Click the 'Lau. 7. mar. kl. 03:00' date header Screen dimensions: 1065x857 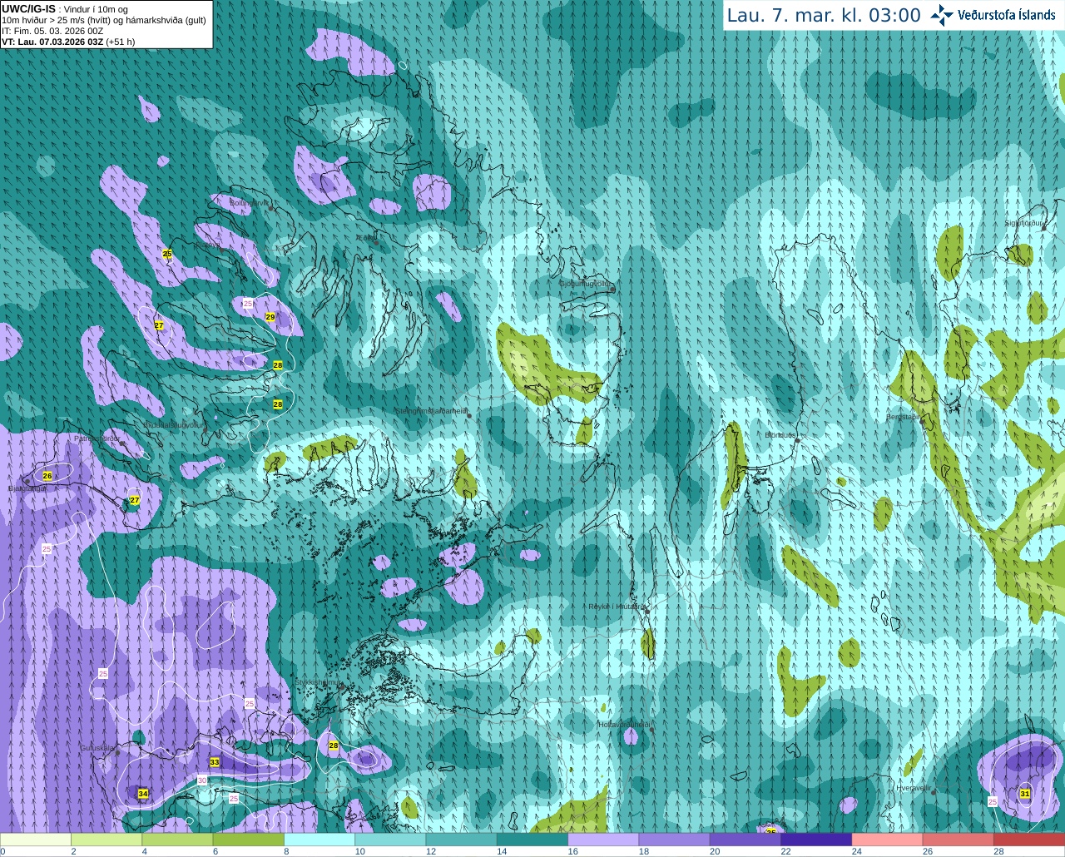click(x=824, y=15)
